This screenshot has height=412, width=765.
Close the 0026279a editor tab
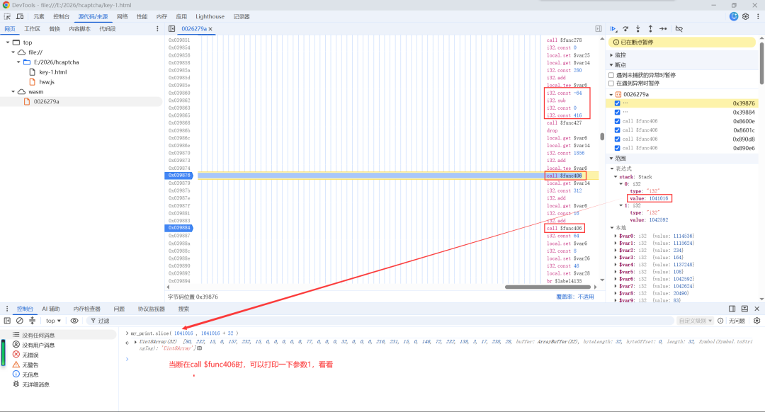click(x=210, y=29)
